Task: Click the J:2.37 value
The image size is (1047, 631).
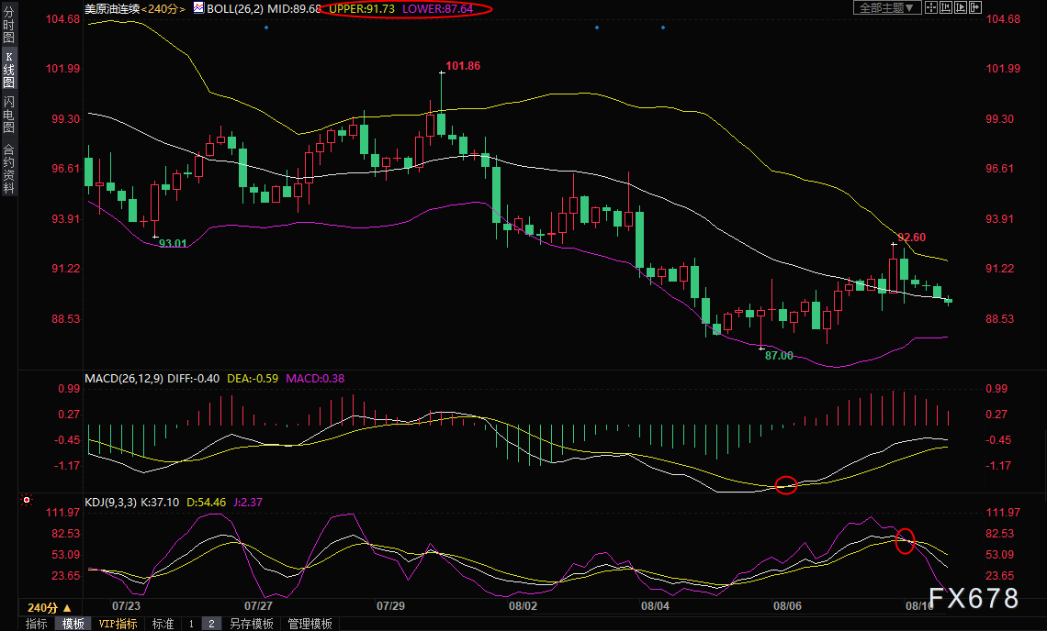Action: pos(248,503)
